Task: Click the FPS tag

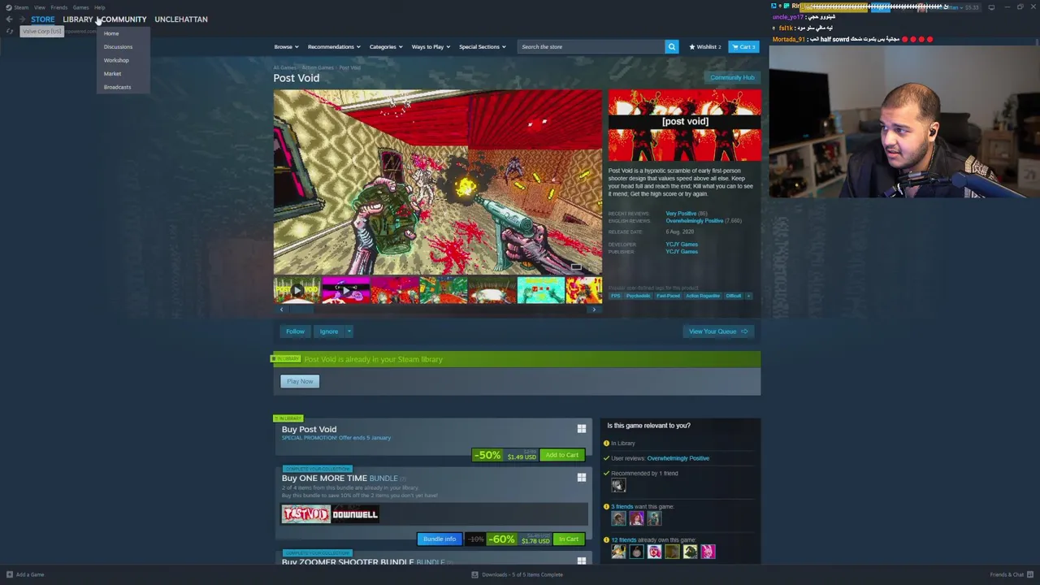Action: click(615, 296)
